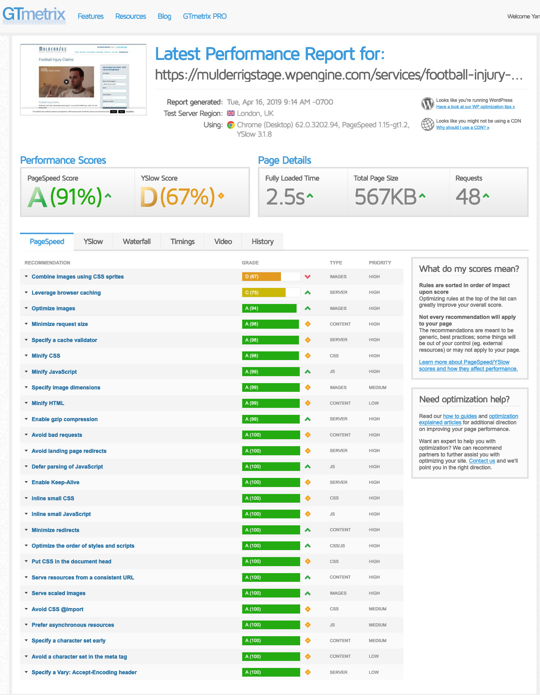Click green up arrow for Minify JavaScript
The image size is (540, 695).
[308, 372]
